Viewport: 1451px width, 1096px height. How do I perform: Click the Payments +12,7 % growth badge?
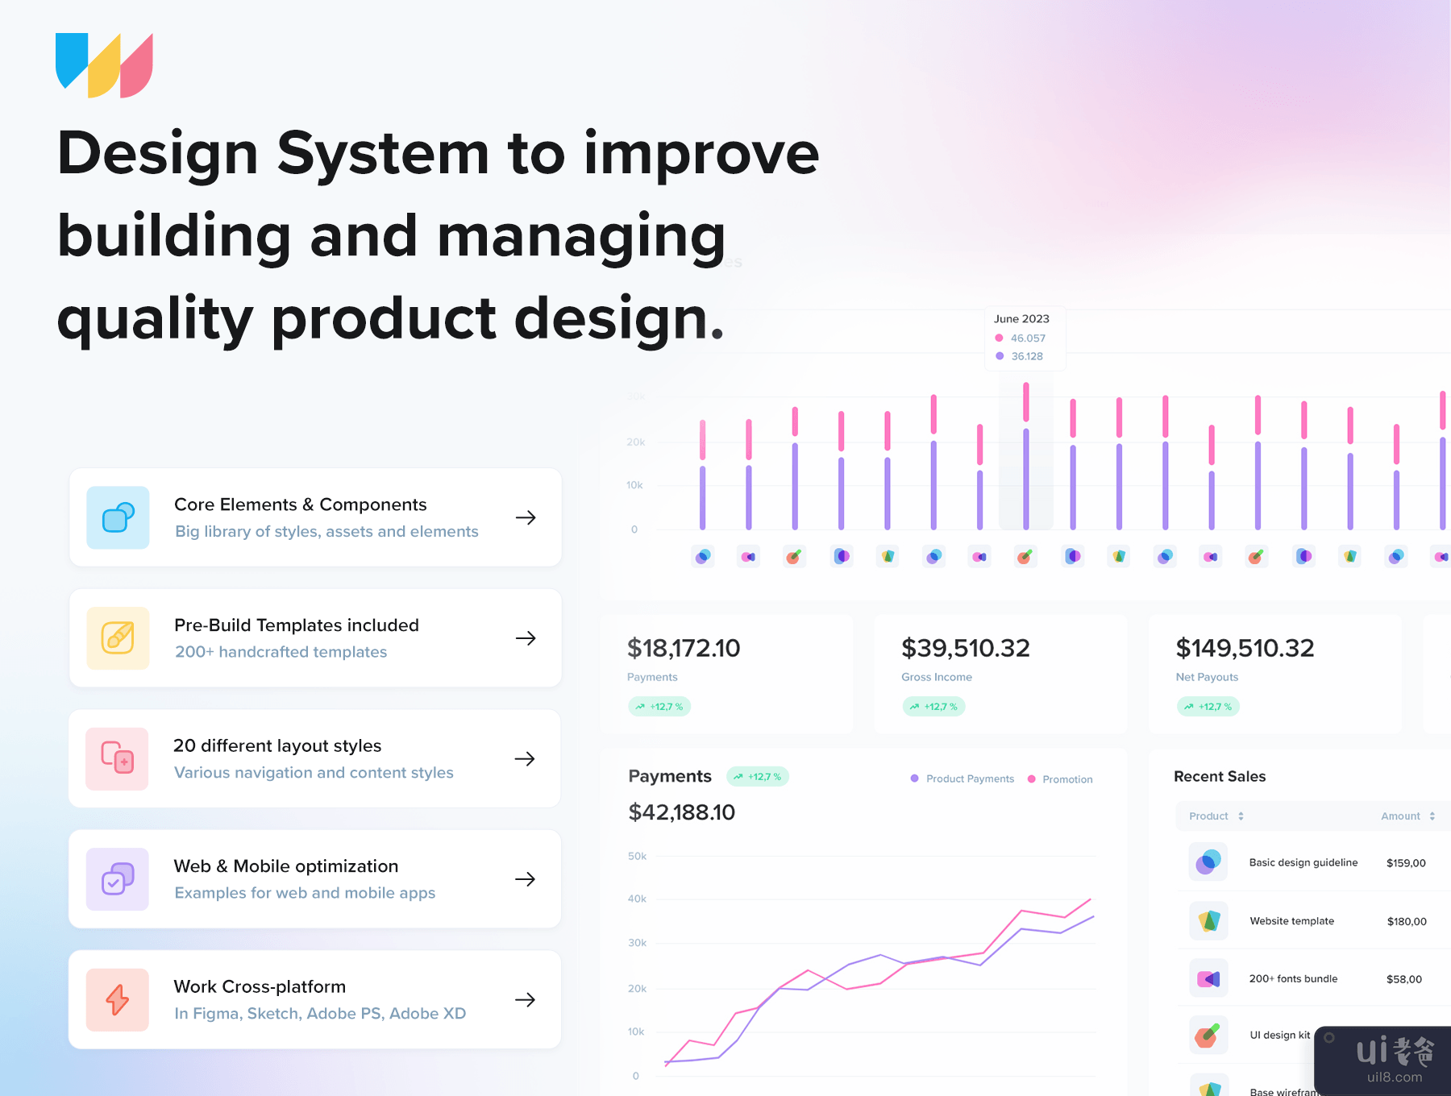coord(758,777)
